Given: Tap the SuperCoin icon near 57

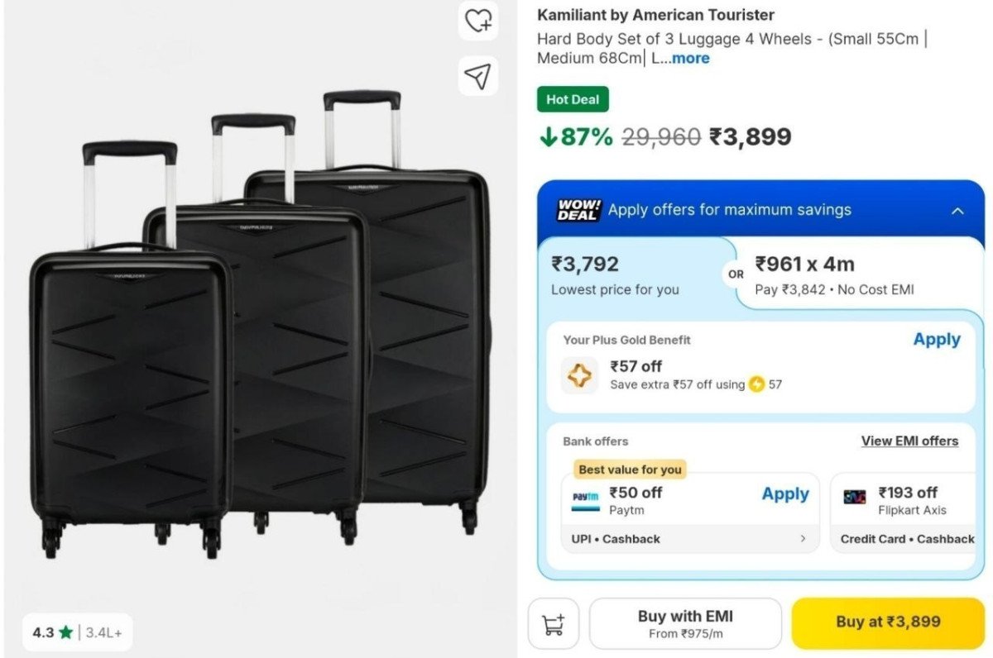Looking at the screenshot, I should point(756,384).
